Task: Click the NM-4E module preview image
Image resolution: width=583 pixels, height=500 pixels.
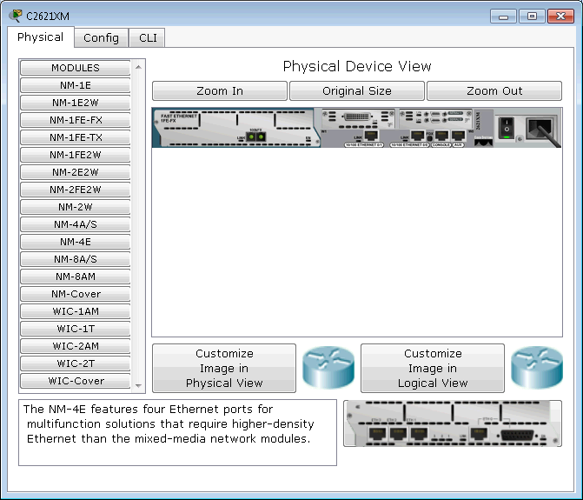Action: (453, 423)
